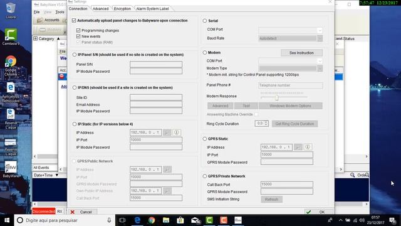Open the Tools menu in BabyWare

(x=60, y=12)
